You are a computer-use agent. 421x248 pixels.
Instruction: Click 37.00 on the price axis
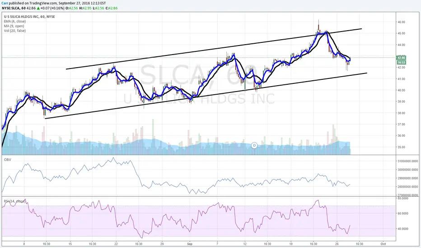tap(402, 124)
